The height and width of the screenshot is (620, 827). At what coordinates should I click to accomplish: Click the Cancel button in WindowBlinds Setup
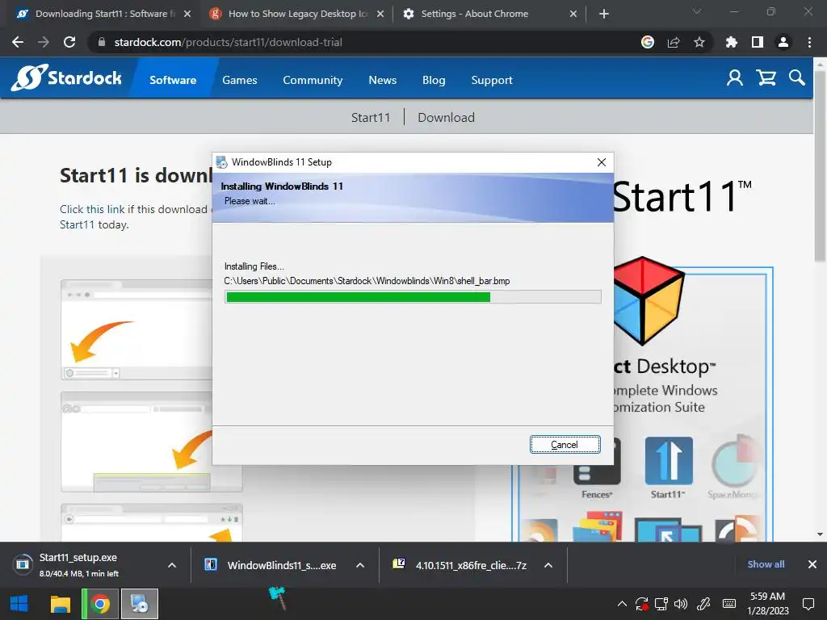click(565, 445)
